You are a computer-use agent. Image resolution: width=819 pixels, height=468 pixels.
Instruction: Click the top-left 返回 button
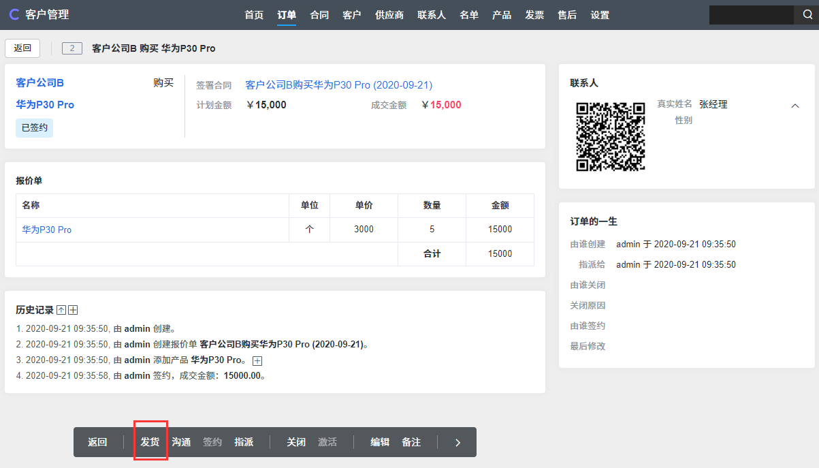(x=22, y=48)
